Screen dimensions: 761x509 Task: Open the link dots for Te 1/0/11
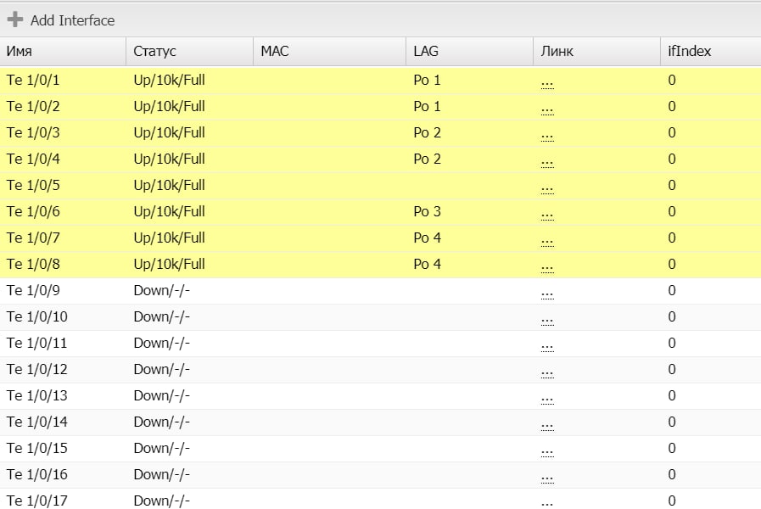coord(547,346)
